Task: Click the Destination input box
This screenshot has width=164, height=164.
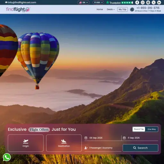Action: (x=64, y=143)
